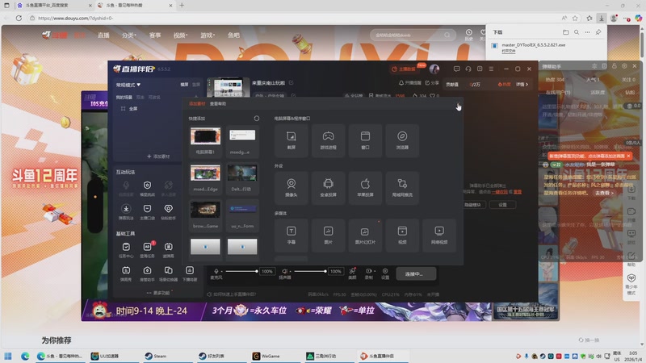Viewport: 646px width, 363px height.
Task: Open beauty (美颜) settings in bottom bar
Action: 352,273
